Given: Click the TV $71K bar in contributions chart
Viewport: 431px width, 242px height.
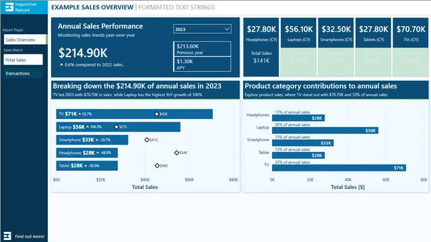Looking at the screenshot, I should point(339,167).
